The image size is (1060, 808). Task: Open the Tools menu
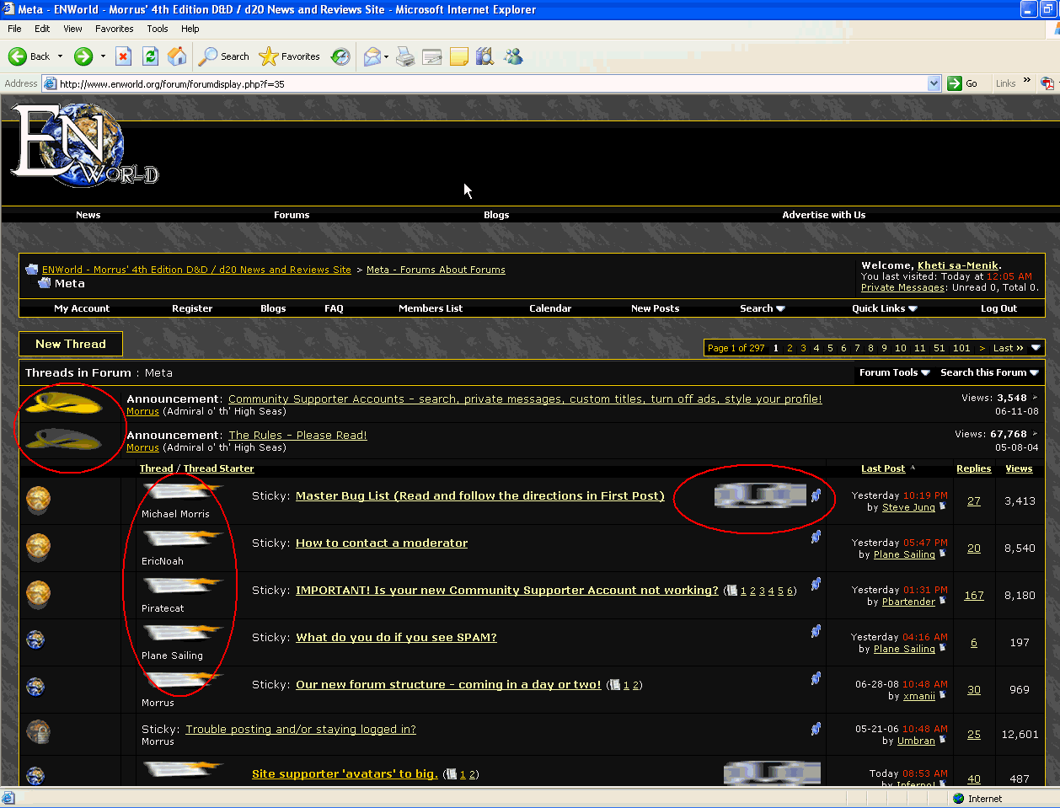[158, 29]
